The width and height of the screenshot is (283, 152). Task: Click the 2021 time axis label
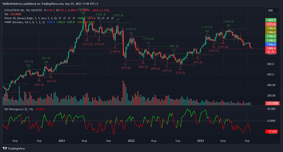[x=62, y=141]
